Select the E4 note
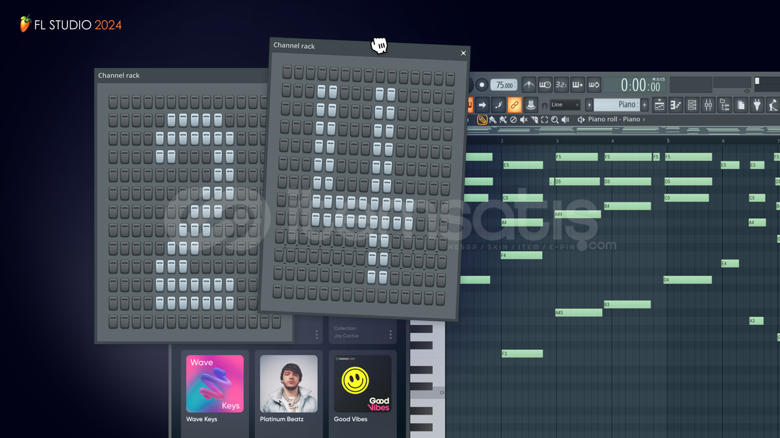Image resolution: width=780 pixels, height=438 pixels. [729, 263]
